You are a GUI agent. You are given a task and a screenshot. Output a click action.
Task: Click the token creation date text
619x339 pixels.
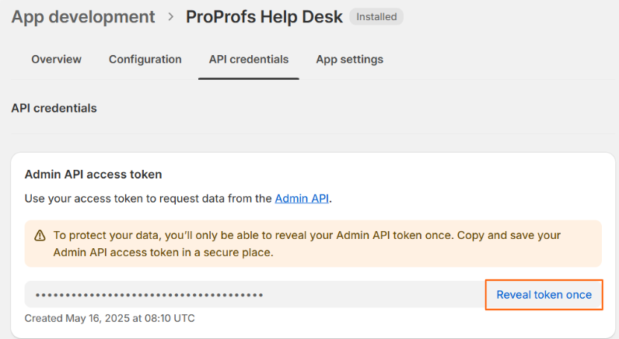pos(110,318)
